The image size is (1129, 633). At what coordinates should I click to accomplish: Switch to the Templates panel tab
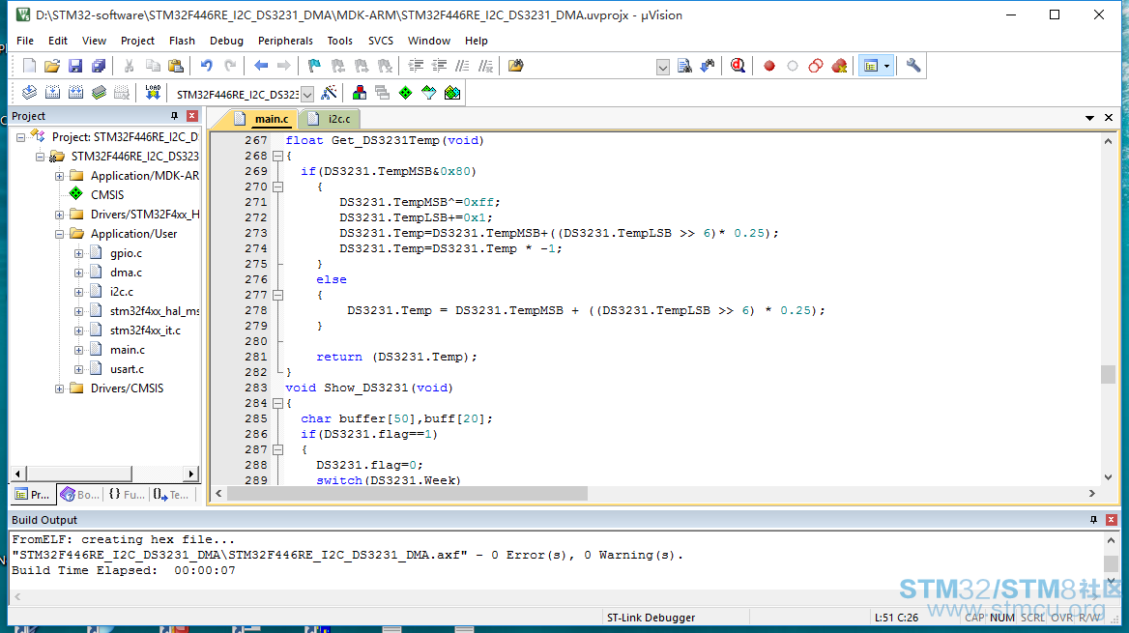[171, 495]
